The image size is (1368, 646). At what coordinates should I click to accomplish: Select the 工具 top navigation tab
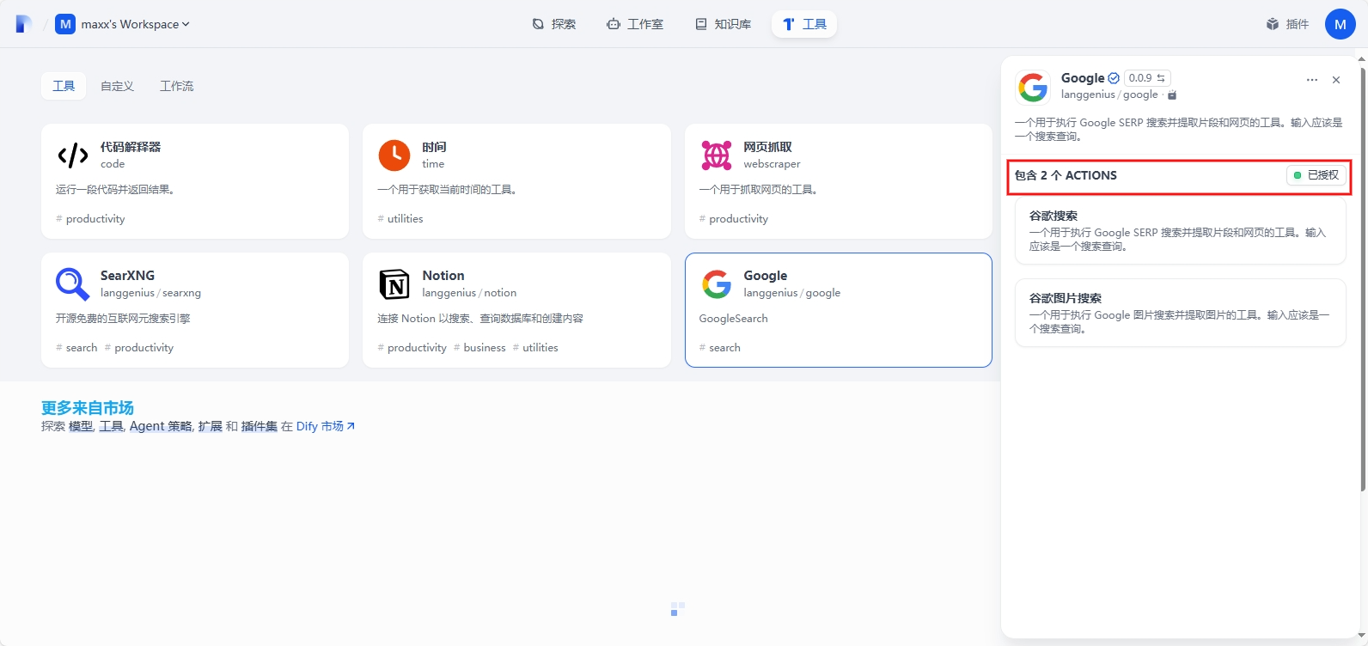click(804, 24)
